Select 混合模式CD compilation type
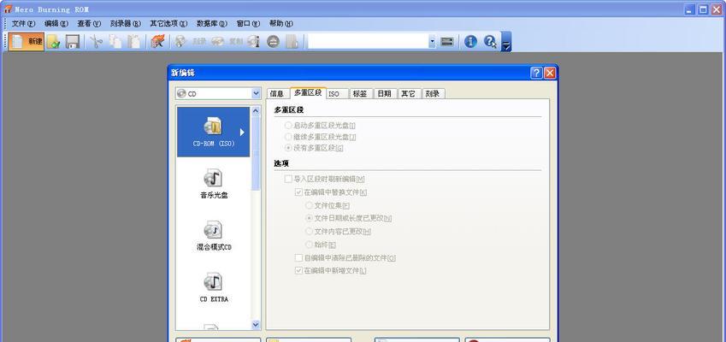Viewport: 726px width, 342px height. coord(214,236)
